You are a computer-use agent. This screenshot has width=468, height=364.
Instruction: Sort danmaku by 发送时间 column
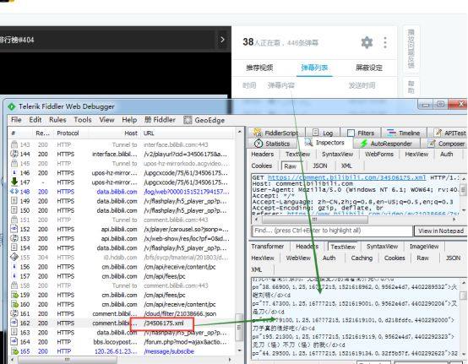click(362, 85)
